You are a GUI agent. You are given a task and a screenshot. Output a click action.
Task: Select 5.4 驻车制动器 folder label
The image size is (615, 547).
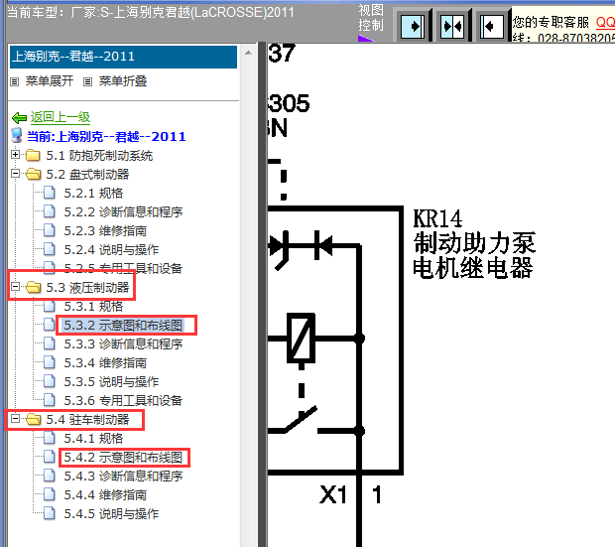point(87,419)
